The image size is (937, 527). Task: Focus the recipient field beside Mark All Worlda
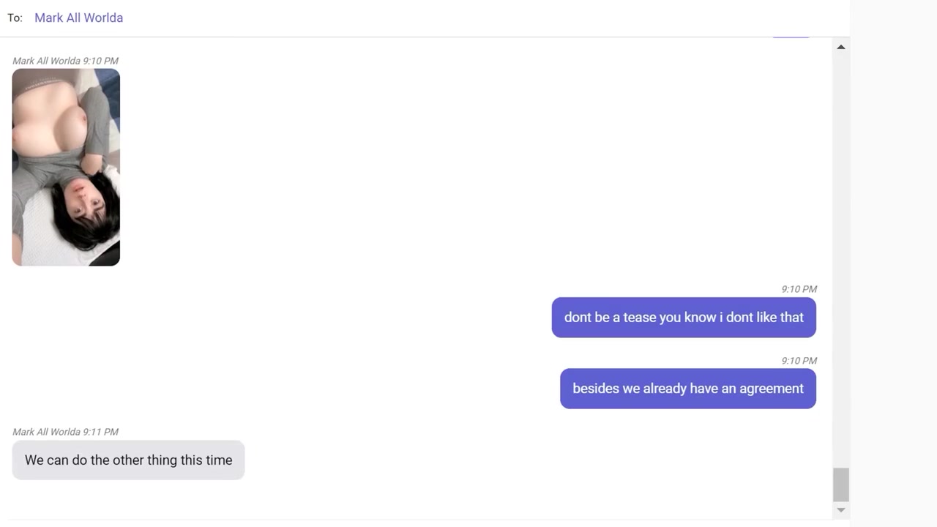483,18
